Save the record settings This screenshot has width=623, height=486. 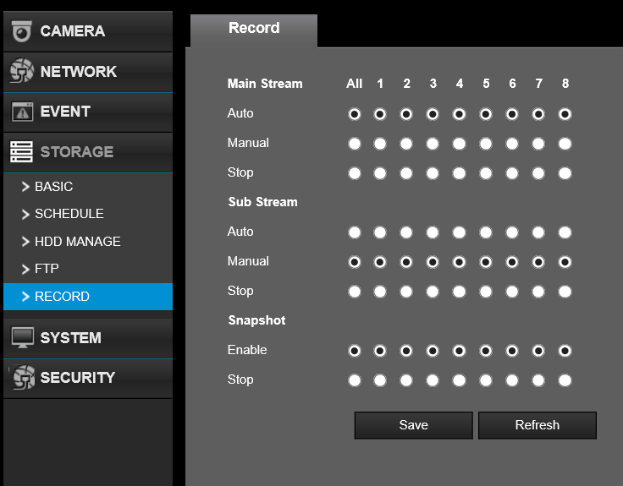coord(414,425)
